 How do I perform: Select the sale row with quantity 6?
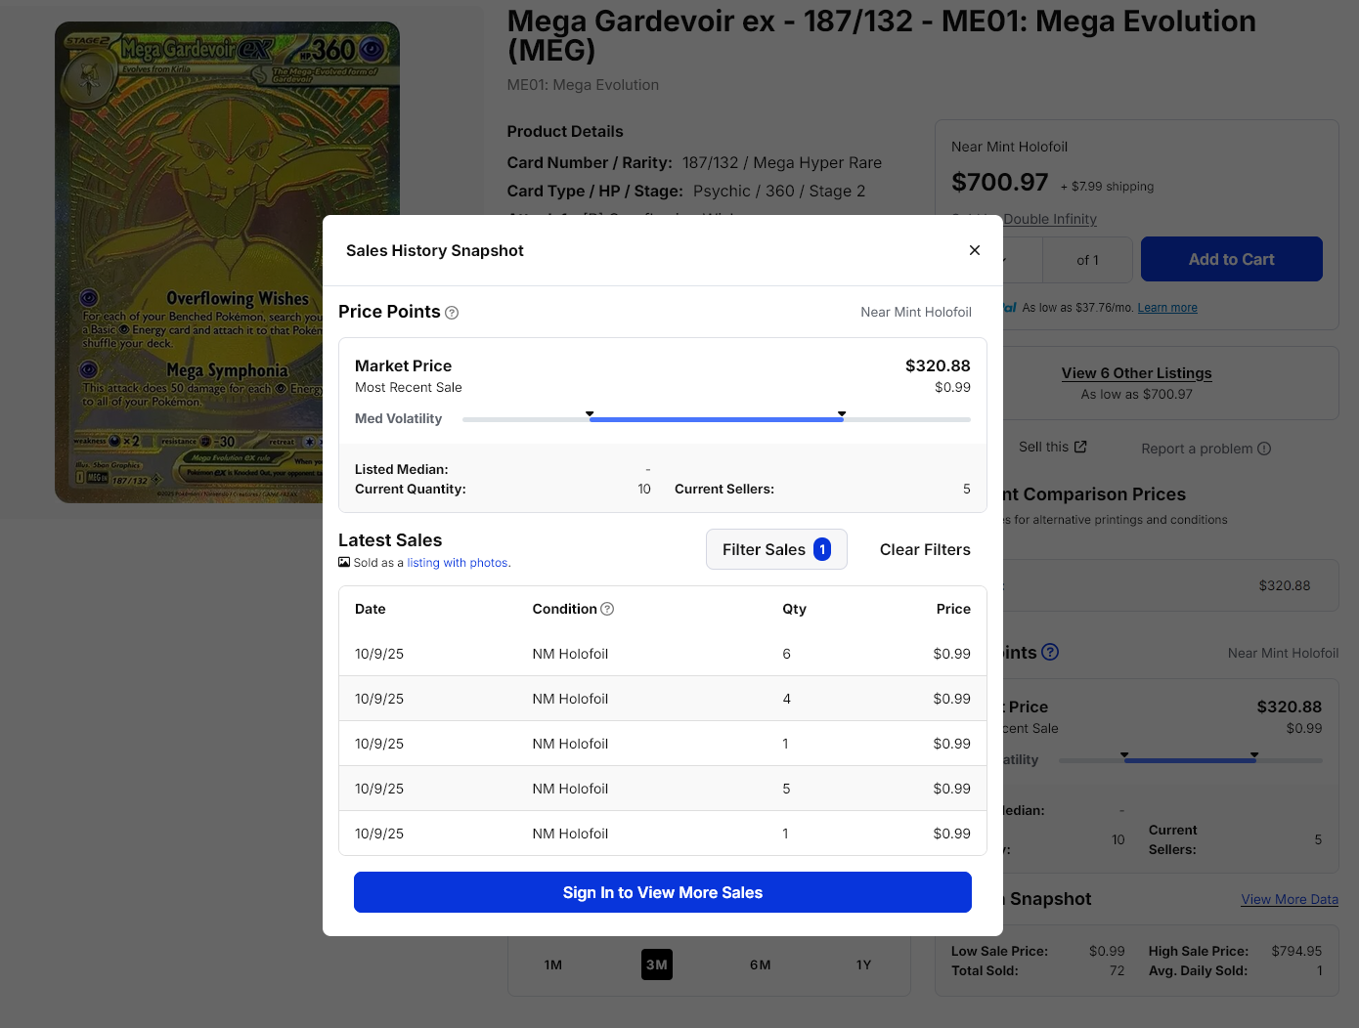pyautogui.click(x=663, y=654)
